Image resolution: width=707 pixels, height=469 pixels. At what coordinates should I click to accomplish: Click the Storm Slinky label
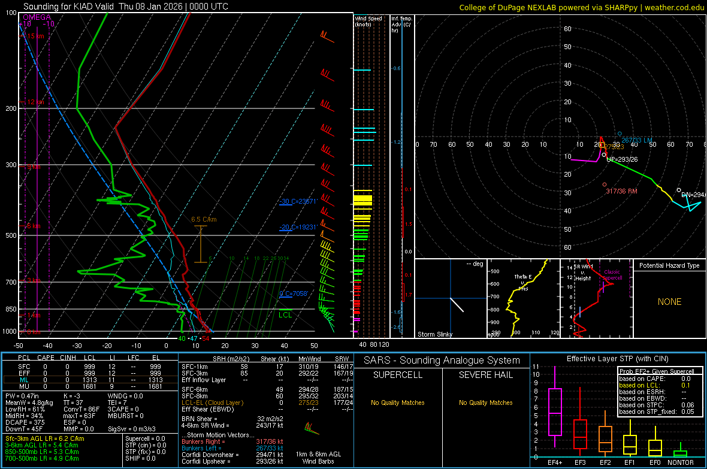click(435, 334)
